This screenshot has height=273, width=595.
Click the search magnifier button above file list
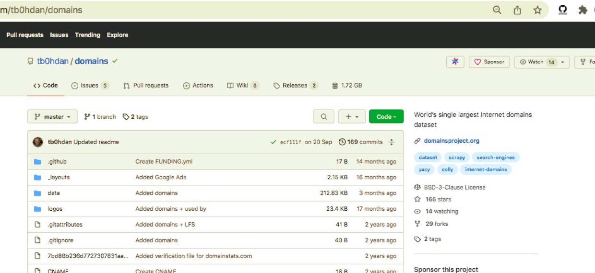click(x=324, y=116)
